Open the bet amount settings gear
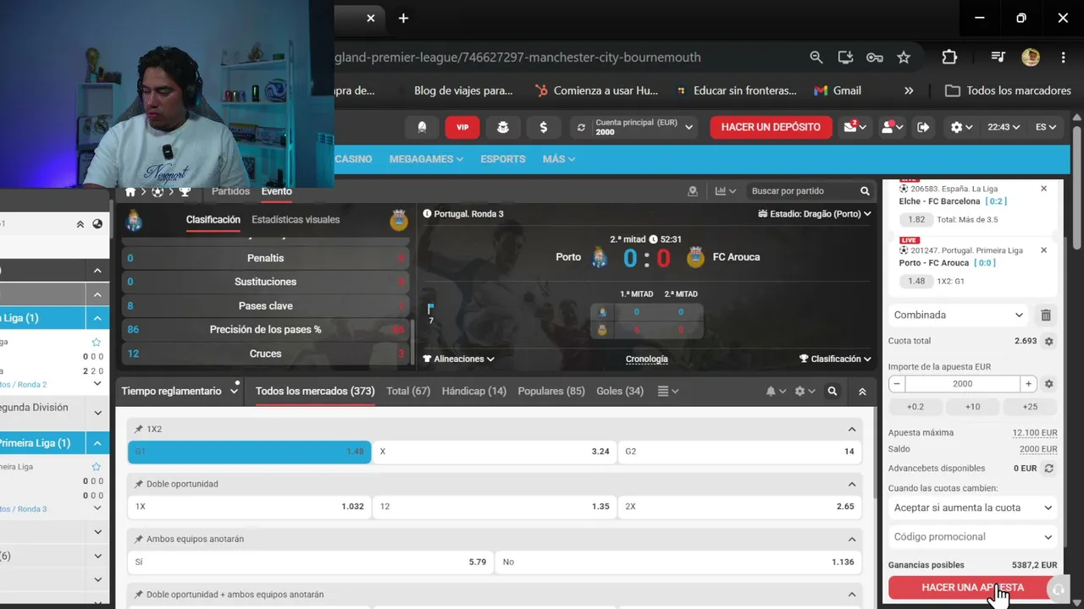Image resolution: width=1084 pixels, height=609 pixels. coord(1048,384)
